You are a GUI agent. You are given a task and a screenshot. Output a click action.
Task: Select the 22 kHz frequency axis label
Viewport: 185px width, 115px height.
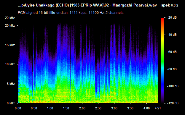point(10,18)
